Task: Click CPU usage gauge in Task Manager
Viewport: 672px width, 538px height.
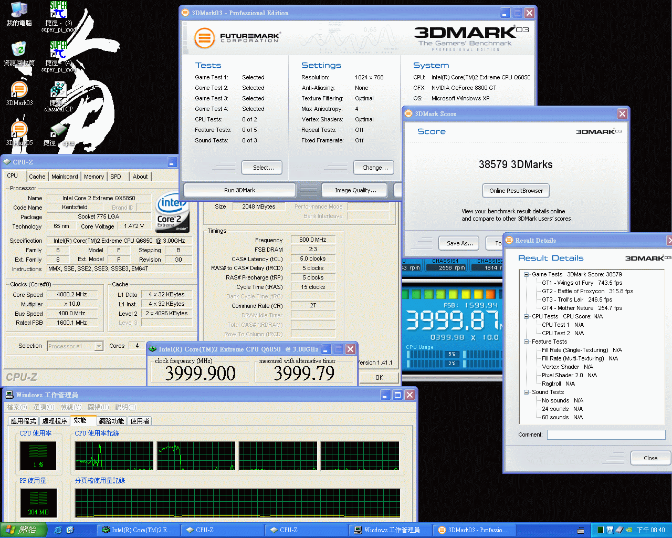Action: [x=38, y=455]
